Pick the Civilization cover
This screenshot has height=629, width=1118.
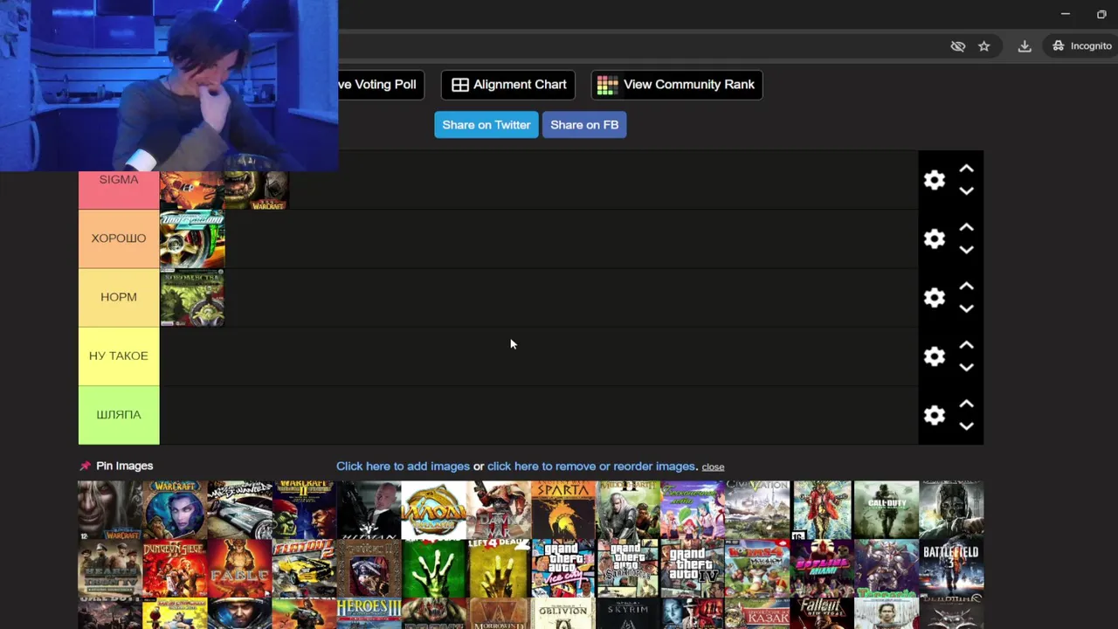click(757, 509)
